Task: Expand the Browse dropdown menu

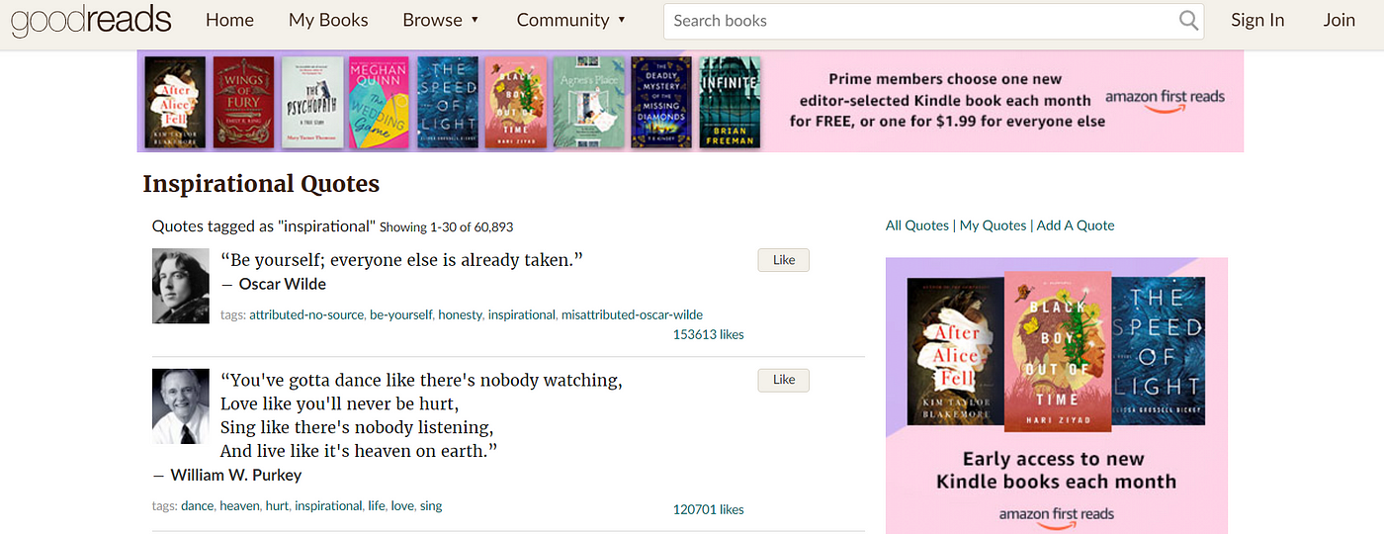Action: [x=441, y=20]
